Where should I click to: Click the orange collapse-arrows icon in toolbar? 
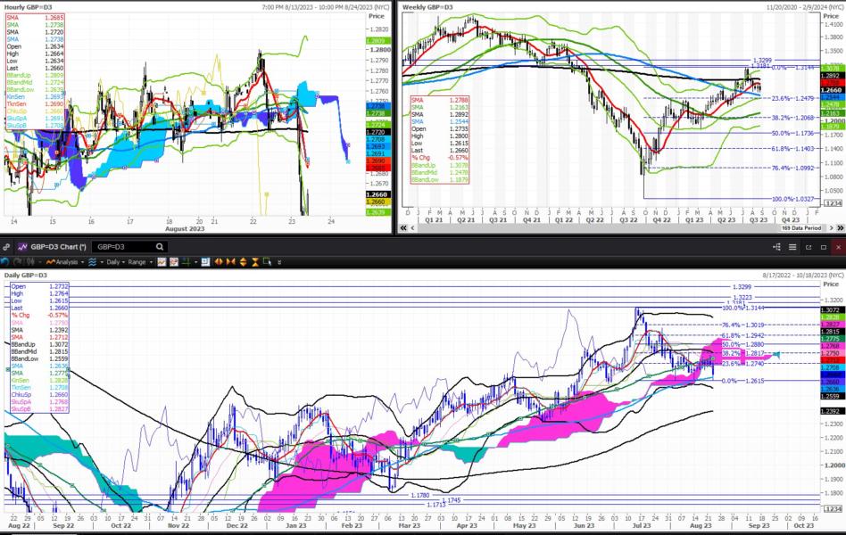pos(232,262)
